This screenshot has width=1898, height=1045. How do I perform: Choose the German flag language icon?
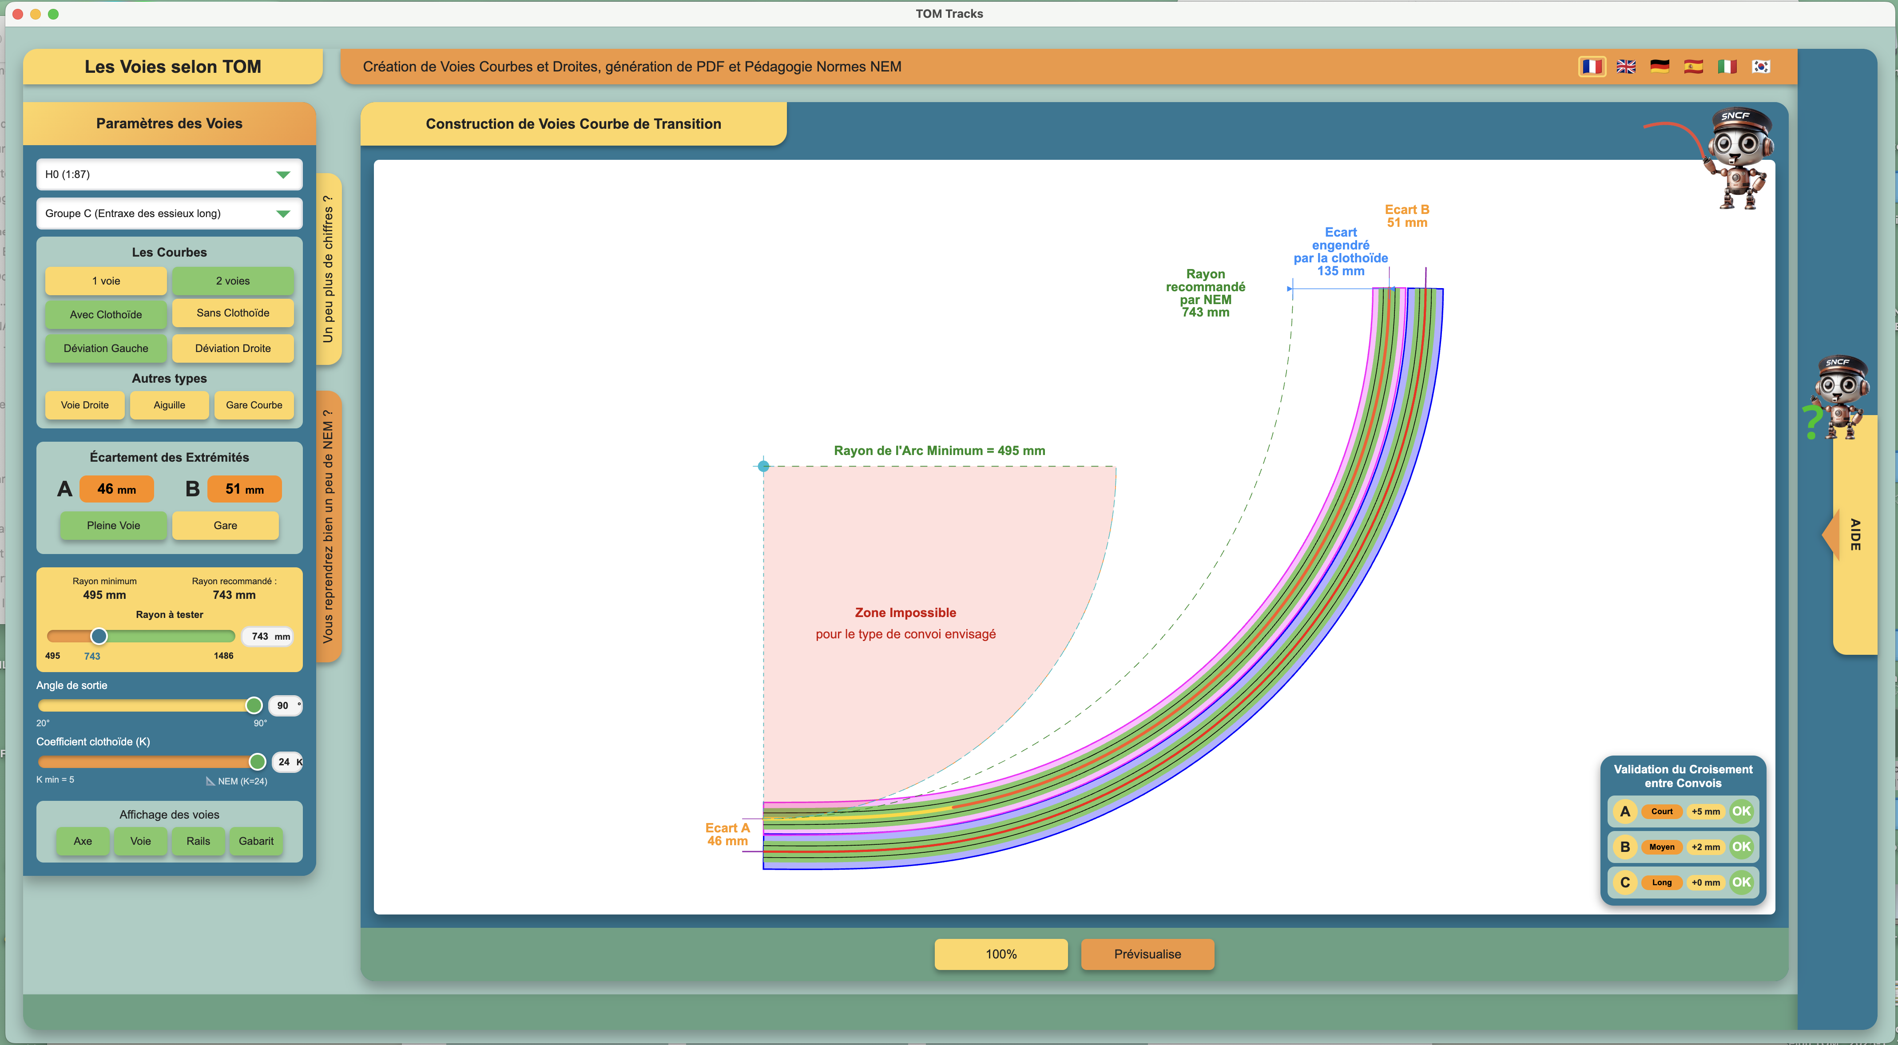pos(1659,67)
